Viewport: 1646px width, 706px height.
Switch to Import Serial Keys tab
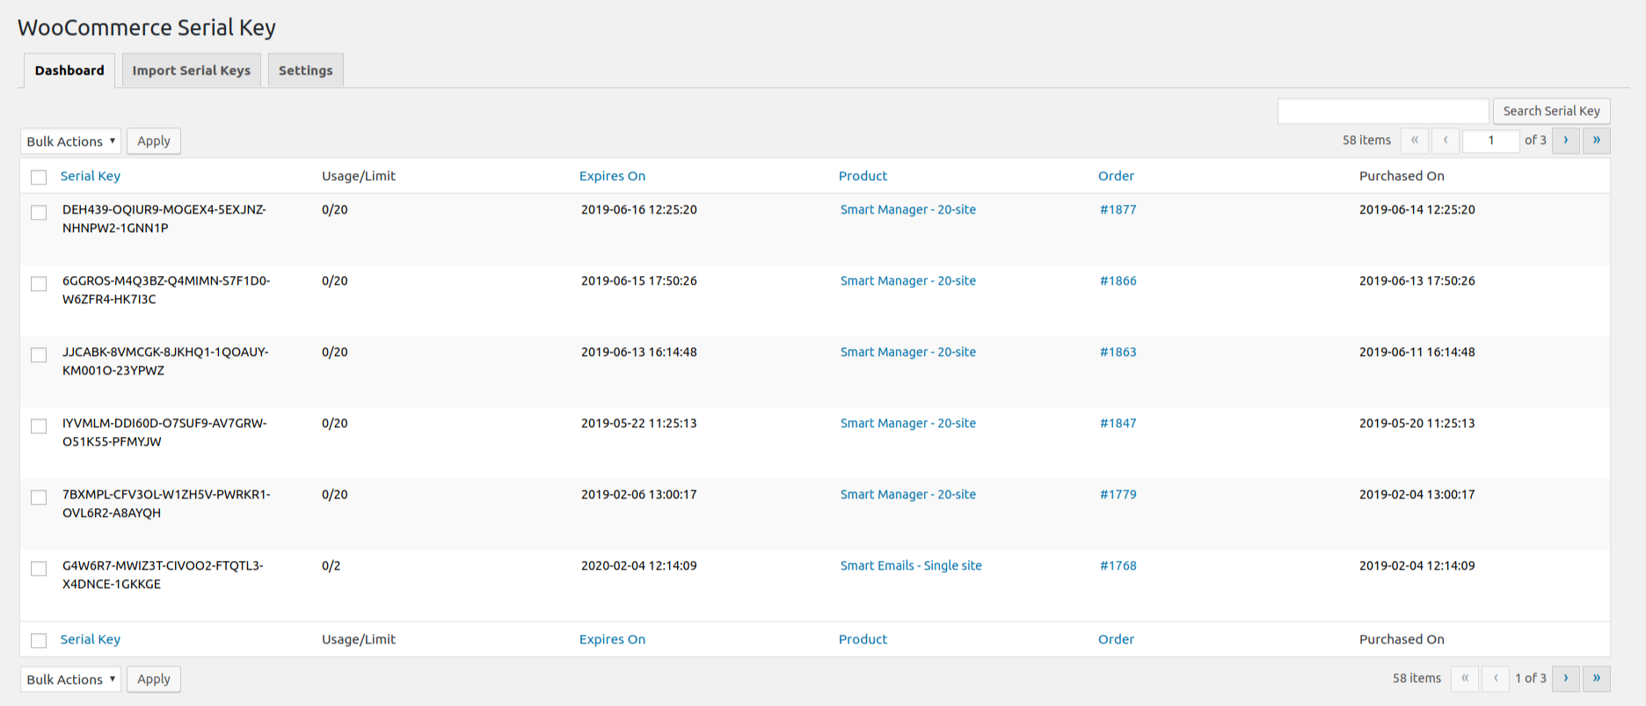tap(191, 70)
